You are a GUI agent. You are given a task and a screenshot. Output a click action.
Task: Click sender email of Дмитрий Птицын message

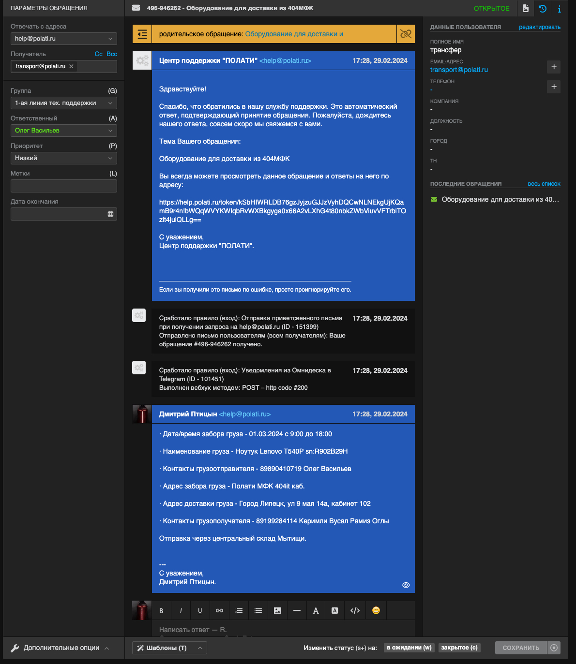point(244,414)
